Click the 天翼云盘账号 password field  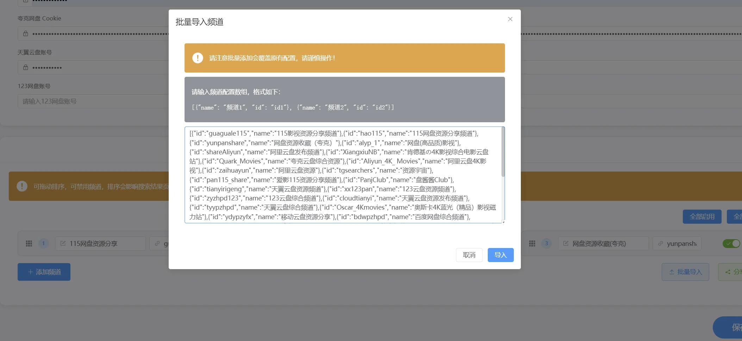[93, 67]
